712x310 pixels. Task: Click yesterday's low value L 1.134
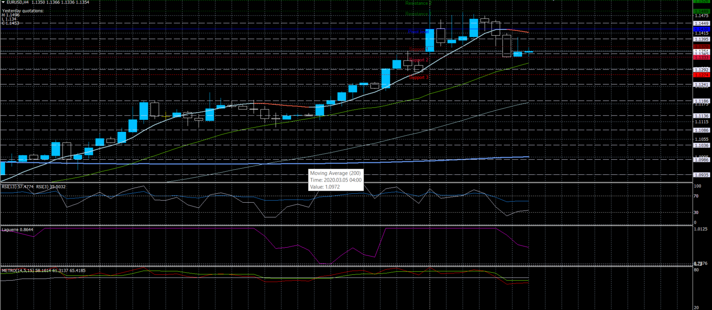click(x=9, y=19)
